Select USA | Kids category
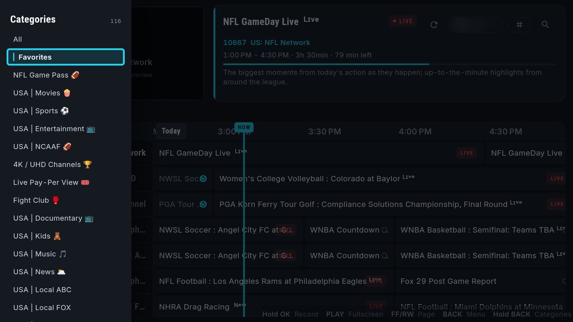This screenshot has width=573, height=322. (66, 236)
